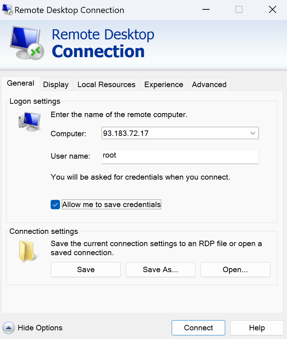This screenshot has height=339, width=287.
Task: Click the Open... button
Action: click(x=235, y=270)
